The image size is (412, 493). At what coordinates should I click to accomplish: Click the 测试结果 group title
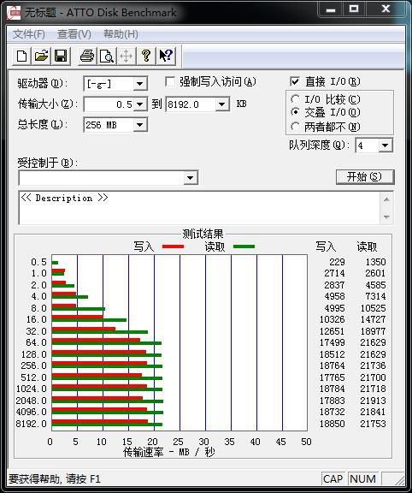click(x=203, y=234)
